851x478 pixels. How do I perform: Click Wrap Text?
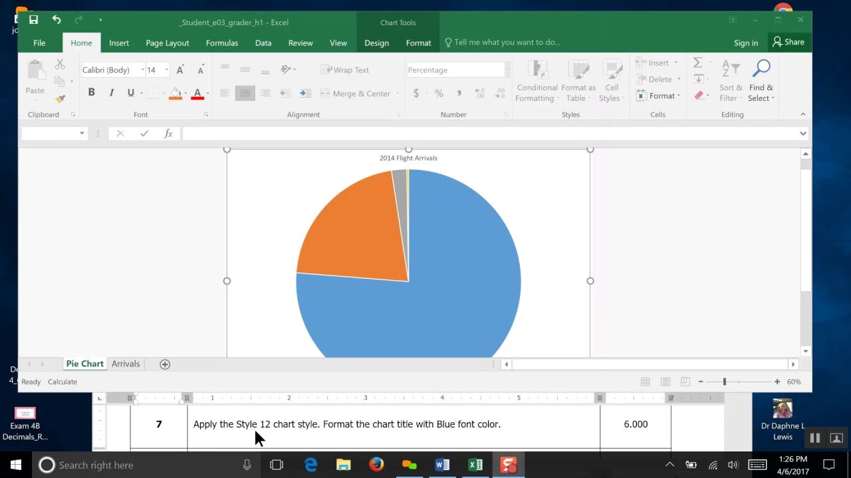pyautogui.click(x=344, y=70)
